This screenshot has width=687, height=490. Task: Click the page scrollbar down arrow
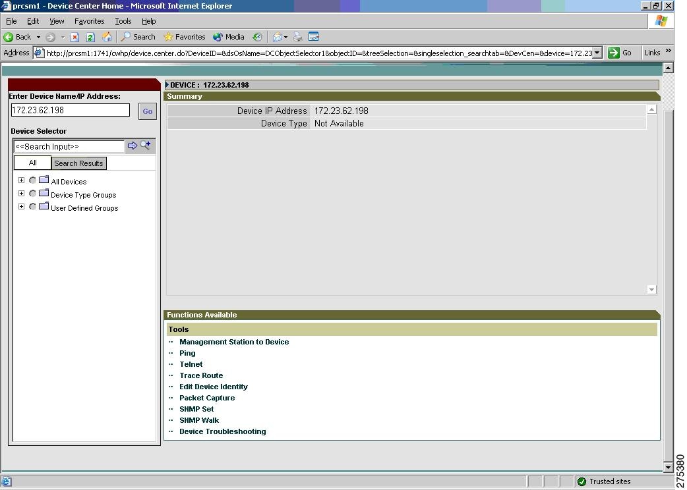[668, 467]
